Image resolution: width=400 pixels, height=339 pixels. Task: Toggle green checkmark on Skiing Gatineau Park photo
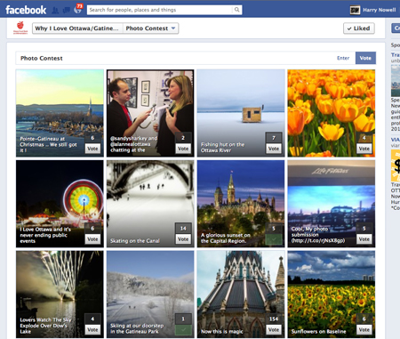coord(183,329)
